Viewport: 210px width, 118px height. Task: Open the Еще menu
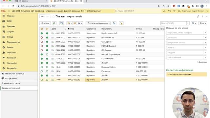(203, 23)
